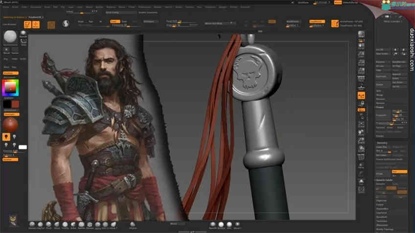Collapse the Geometry section header
This screenshot has height=233, width=415.
tap(382, 143)
